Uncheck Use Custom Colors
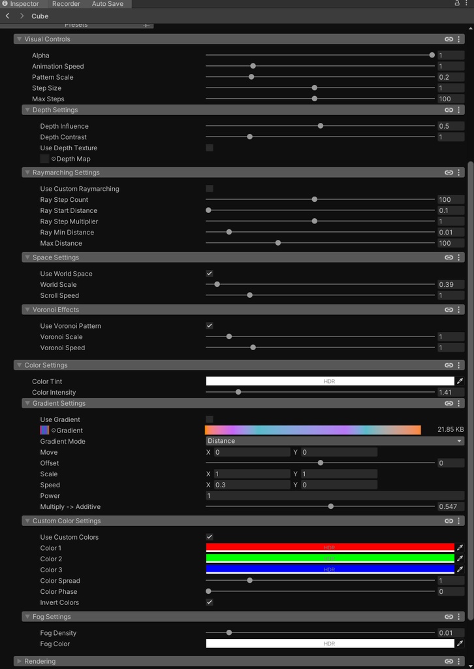Viewport: 474px width, 669px height. (x=210, y=537)
